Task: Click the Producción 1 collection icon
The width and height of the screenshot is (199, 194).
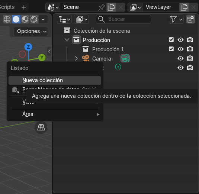Action: click(86, 49)
